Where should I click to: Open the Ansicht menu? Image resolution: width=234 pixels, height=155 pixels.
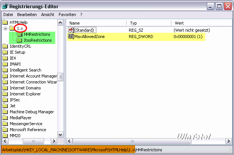coord(48,15)
